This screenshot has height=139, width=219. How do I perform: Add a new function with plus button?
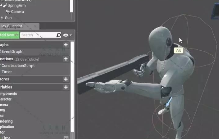click(66, 59)
